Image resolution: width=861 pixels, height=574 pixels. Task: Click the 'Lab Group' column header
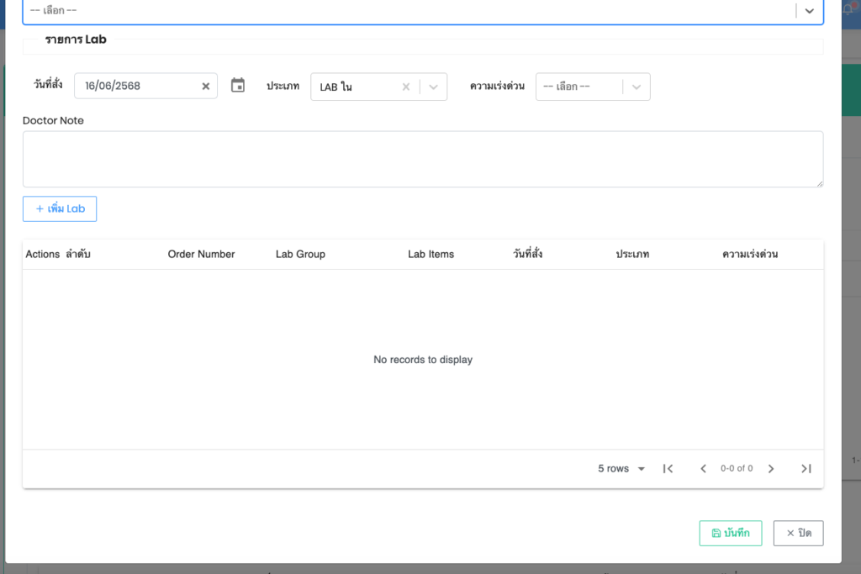(300, 254)
